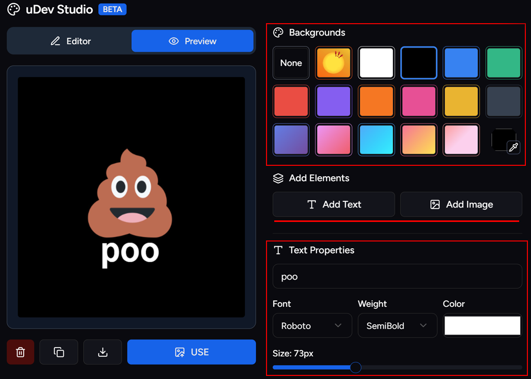Open the text Color picker
The height and width of the screenshot is (379, 531).
point(482,325)
